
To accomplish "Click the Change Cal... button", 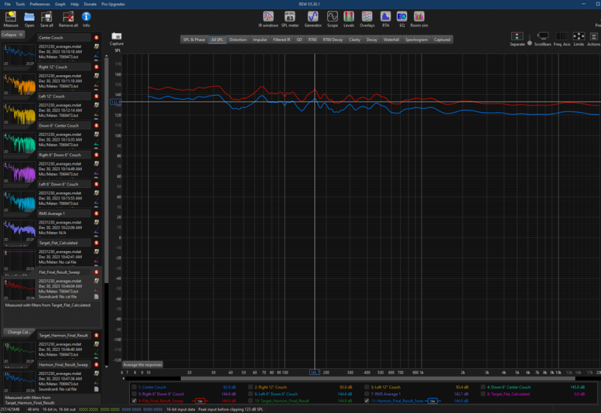I will 19,333.
